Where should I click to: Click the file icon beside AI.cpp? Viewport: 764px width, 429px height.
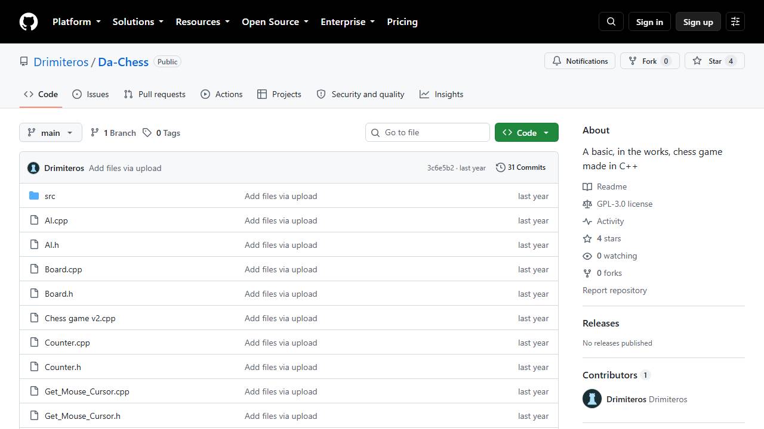coord(34,220)
